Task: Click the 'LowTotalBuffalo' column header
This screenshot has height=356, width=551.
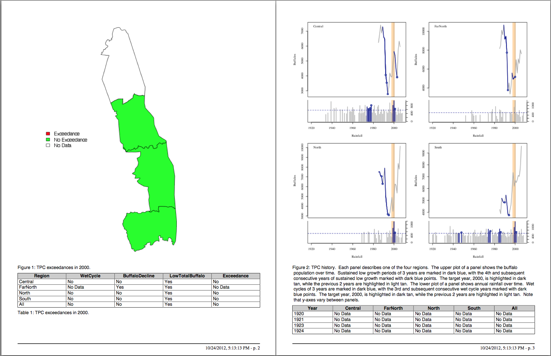Action: point(187,276)
